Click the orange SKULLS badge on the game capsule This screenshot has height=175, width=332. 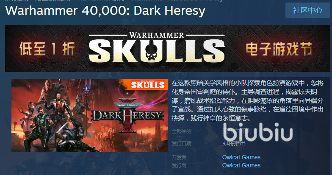coord(147,84)
